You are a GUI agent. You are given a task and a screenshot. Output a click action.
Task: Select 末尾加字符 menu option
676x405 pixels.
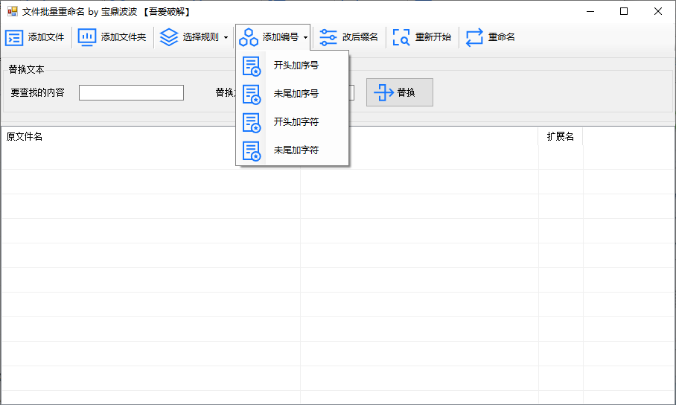coord(296,150)
